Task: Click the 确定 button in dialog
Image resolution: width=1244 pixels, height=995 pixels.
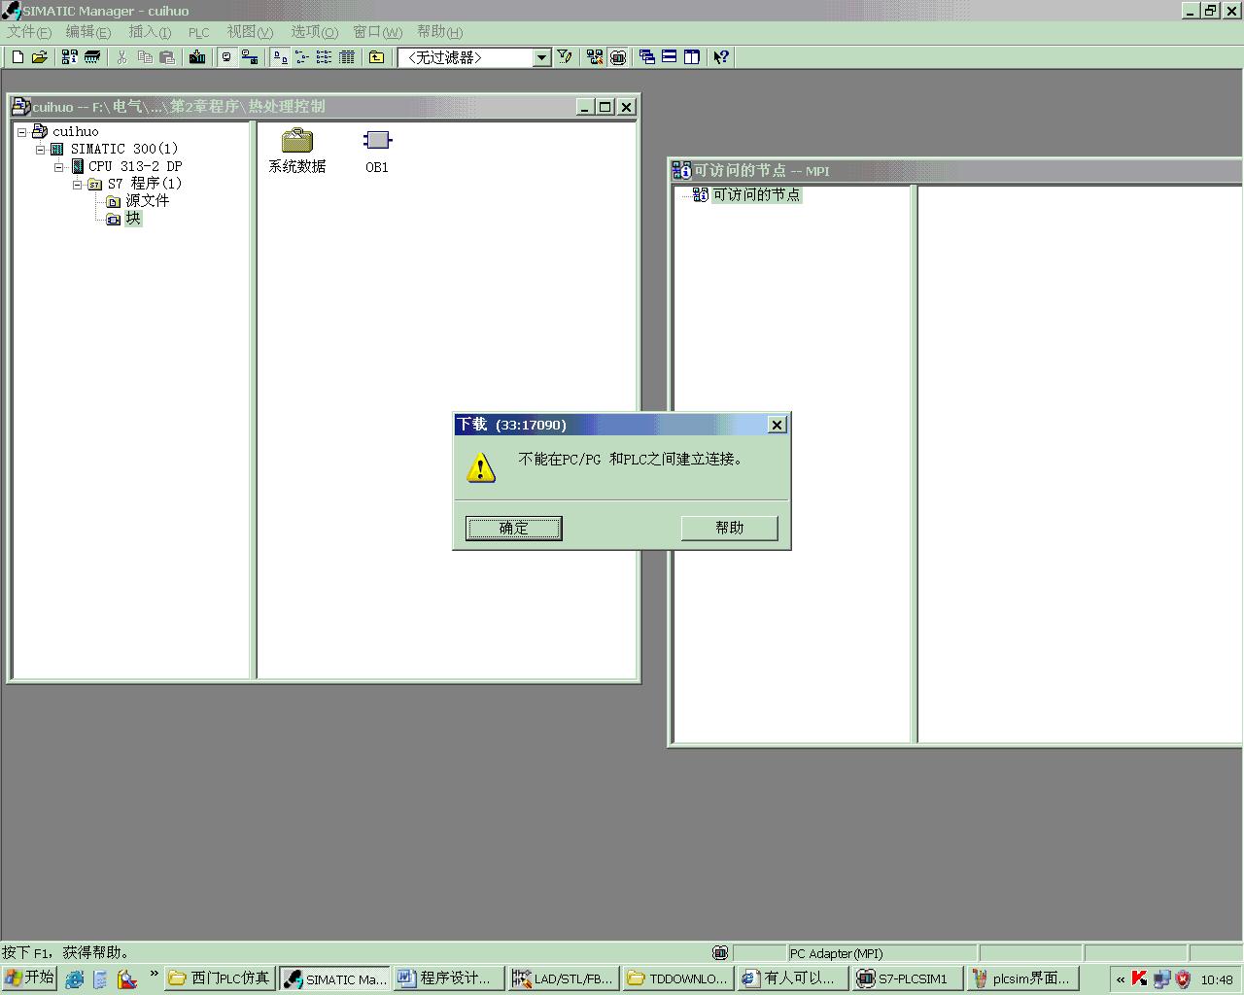Action: 513,528
